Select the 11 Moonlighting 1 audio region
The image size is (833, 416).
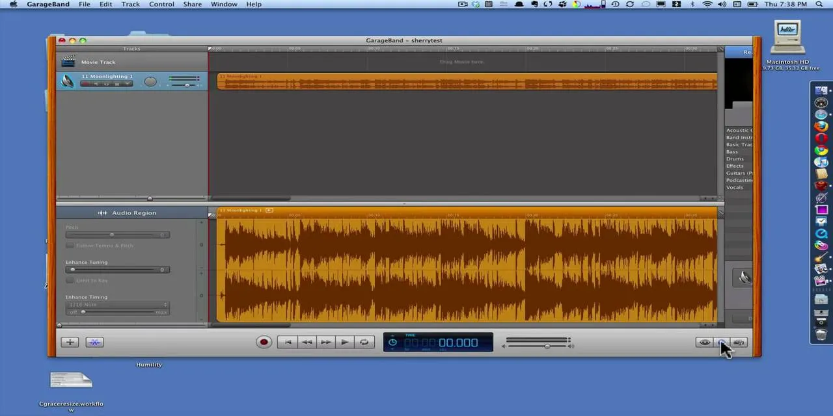(467, 81)
